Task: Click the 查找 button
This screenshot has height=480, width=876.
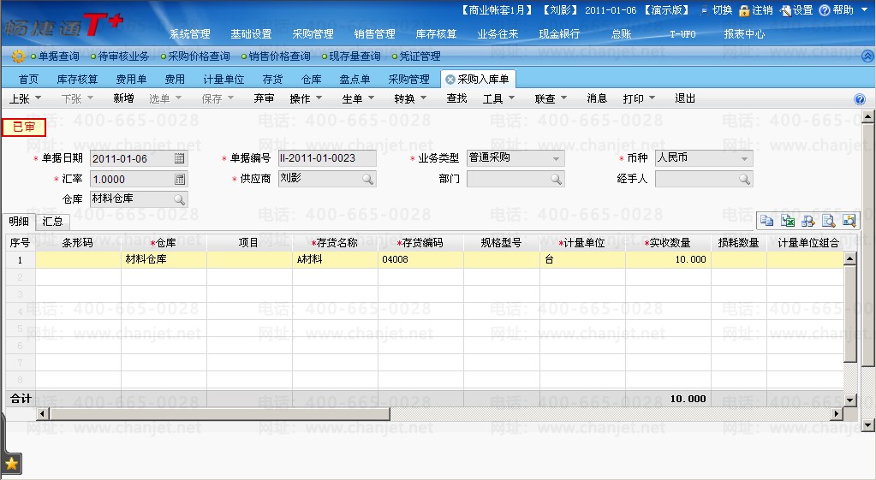Action: (456, 98)
